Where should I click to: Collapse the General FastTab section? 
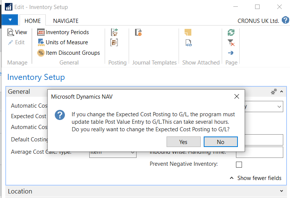[281, 91]
